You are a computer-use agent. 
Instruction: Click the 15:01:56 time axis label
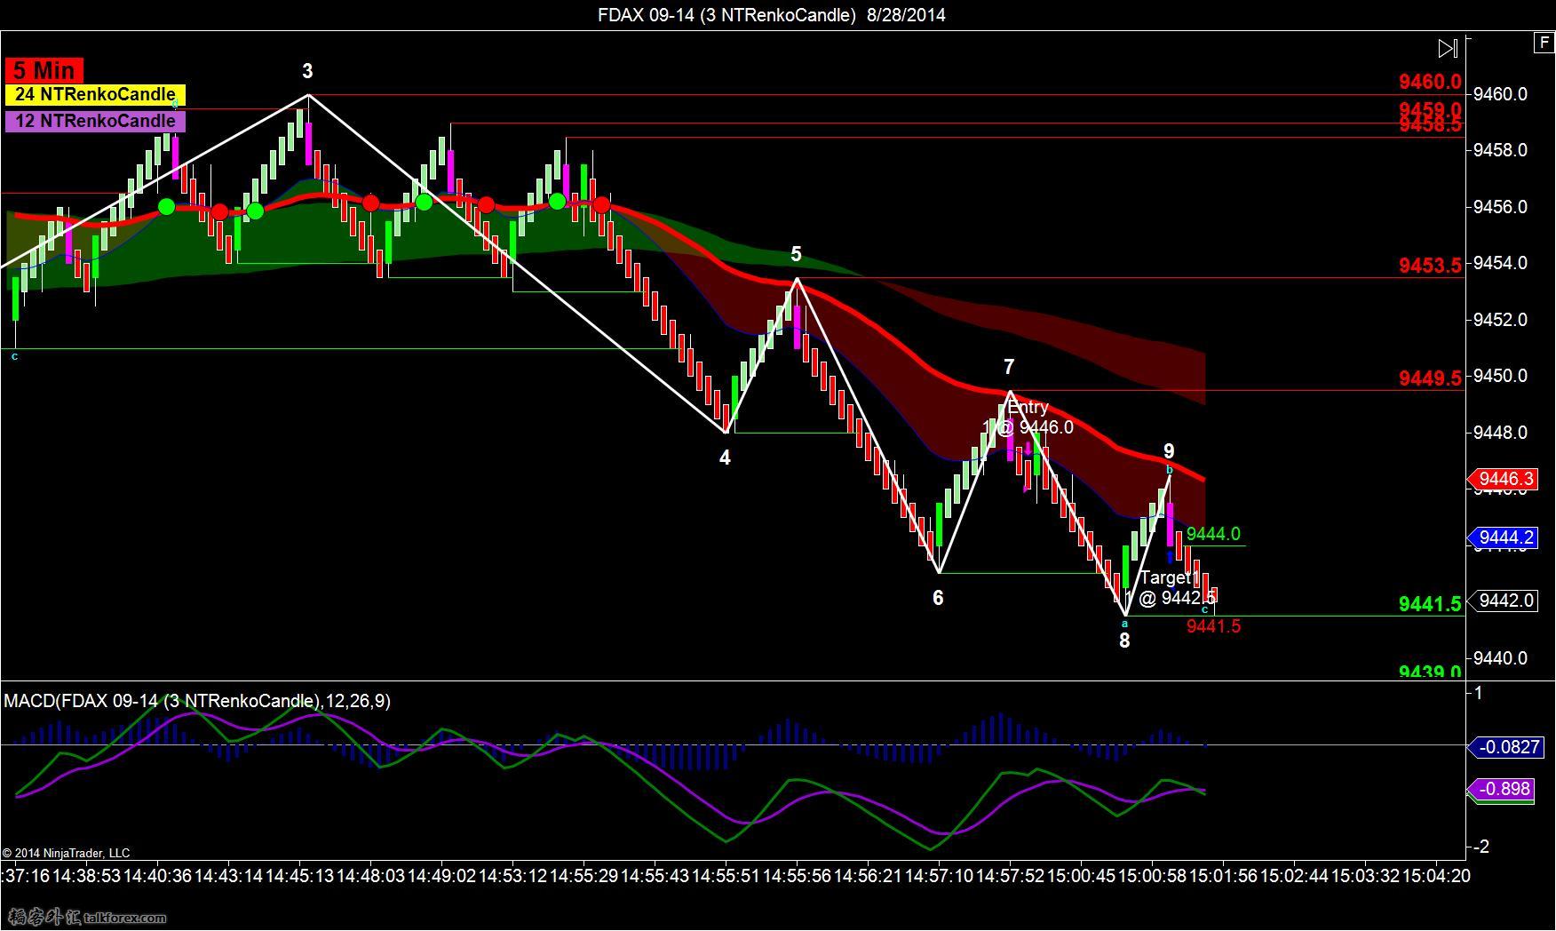pyautogui.click(x=1223, y=876)
